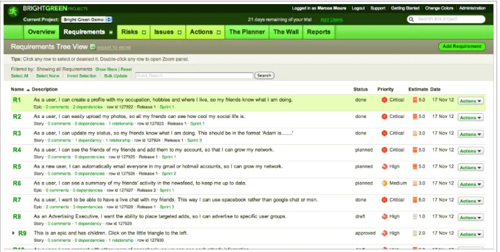
Task: Open the Current Project dropdown
Action: click(87, 20)
